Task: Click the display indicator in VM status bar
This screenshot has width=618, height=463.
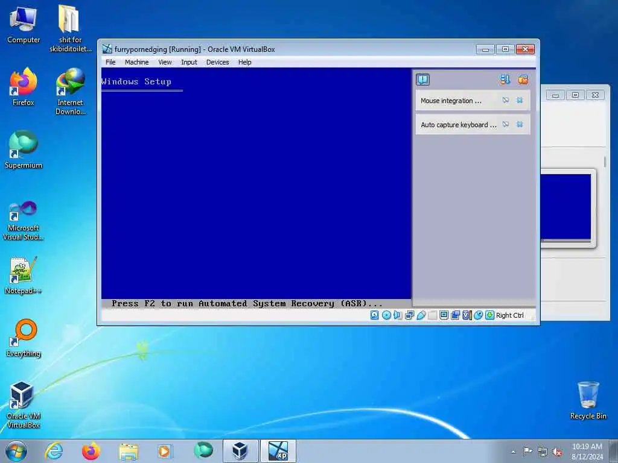Action: (444, 315)
